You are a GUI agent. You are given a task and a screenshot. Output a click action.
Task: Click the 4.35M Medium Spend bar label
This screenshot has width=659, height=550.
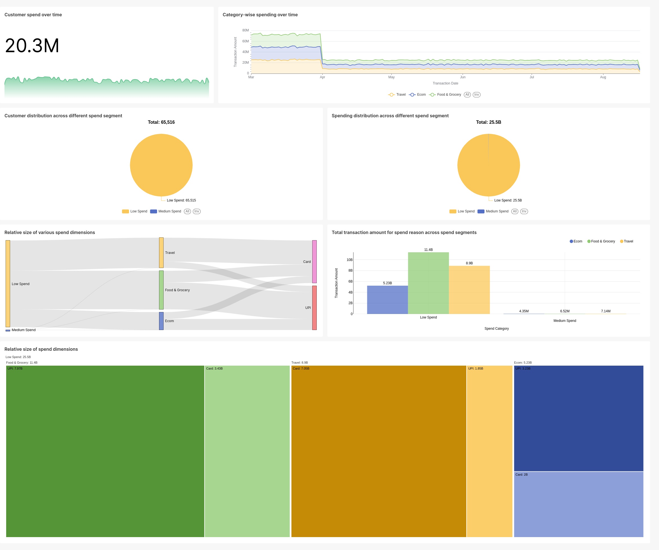(524, 311)
